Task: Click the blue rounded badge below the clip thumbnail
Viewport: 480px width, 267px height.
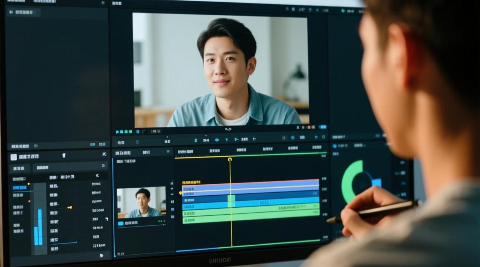Action: pos(121,223)
